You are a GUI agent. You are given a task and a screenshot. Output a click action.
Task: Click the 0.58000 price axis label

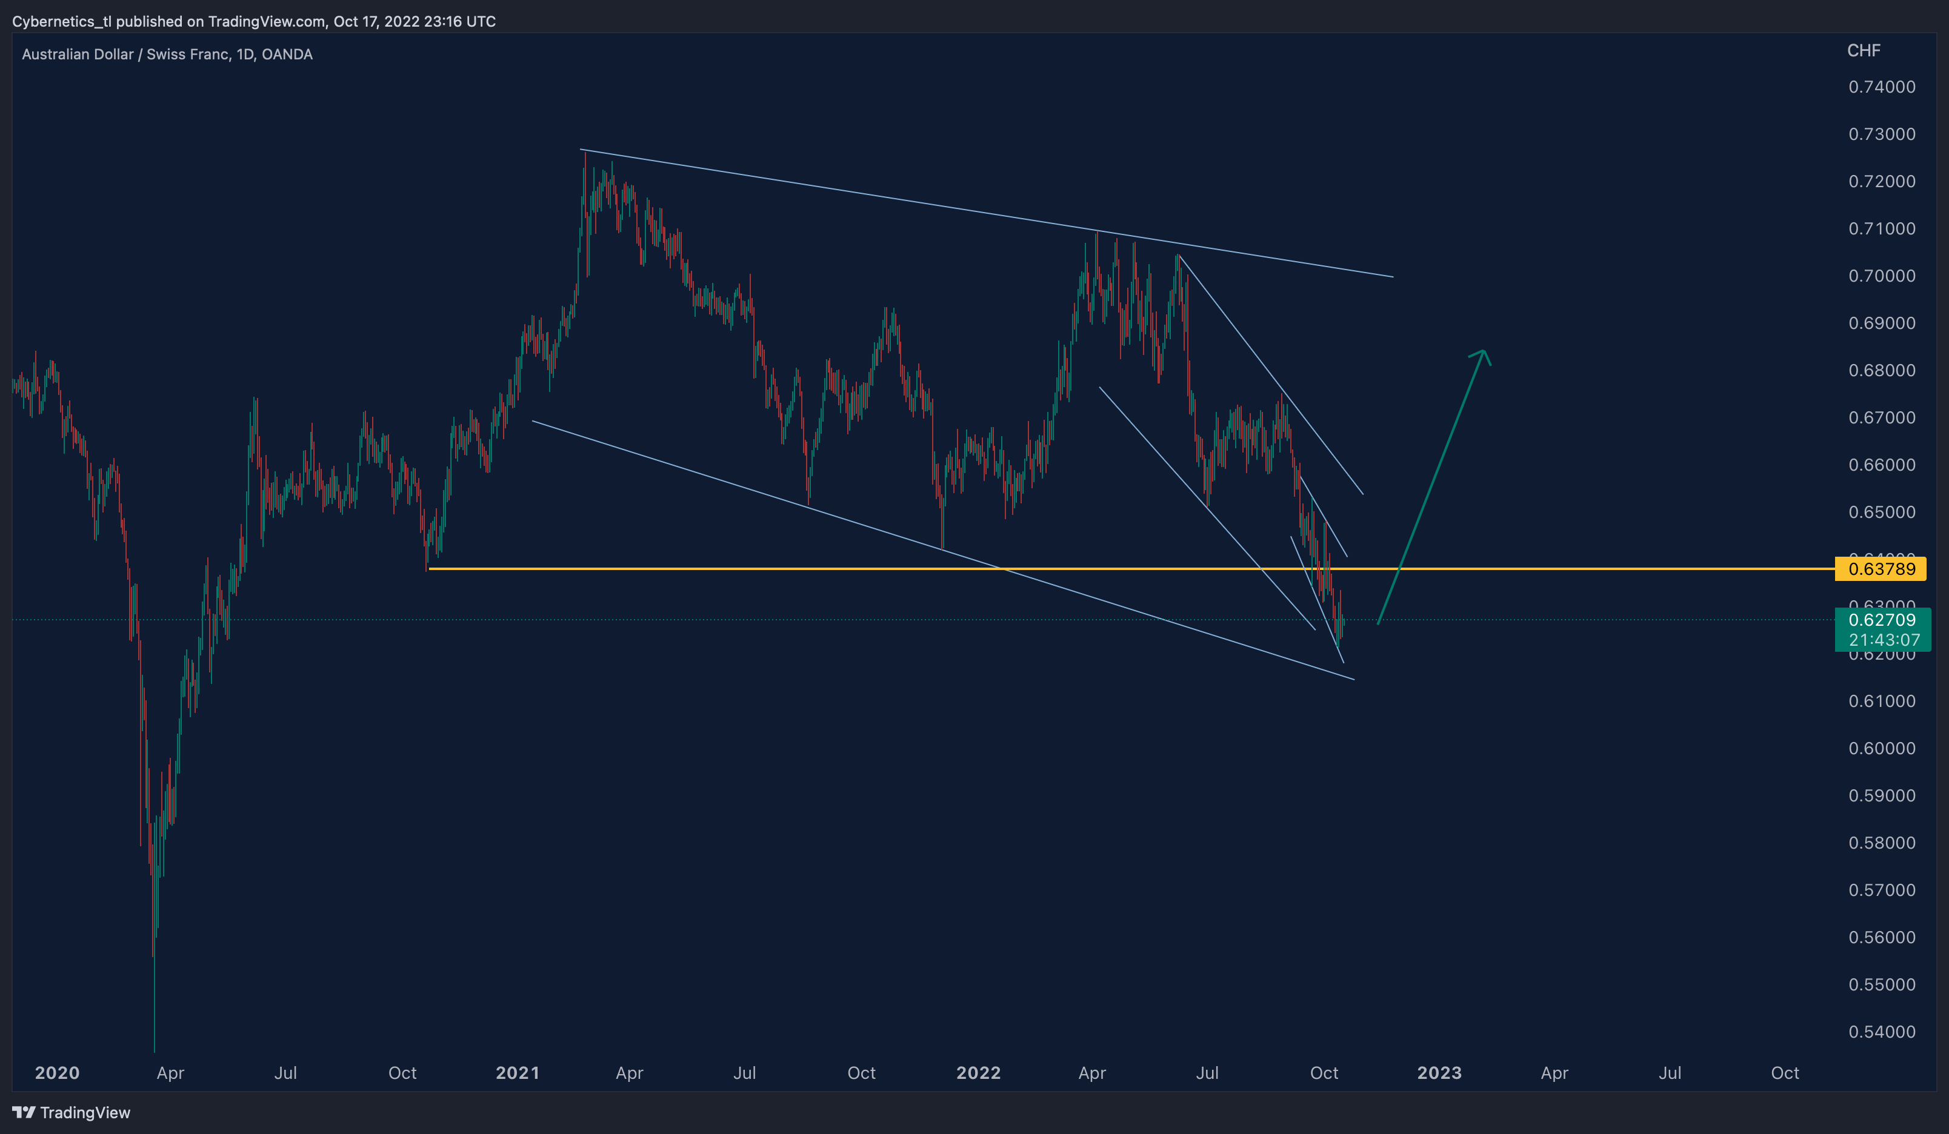pos(1882,843)
